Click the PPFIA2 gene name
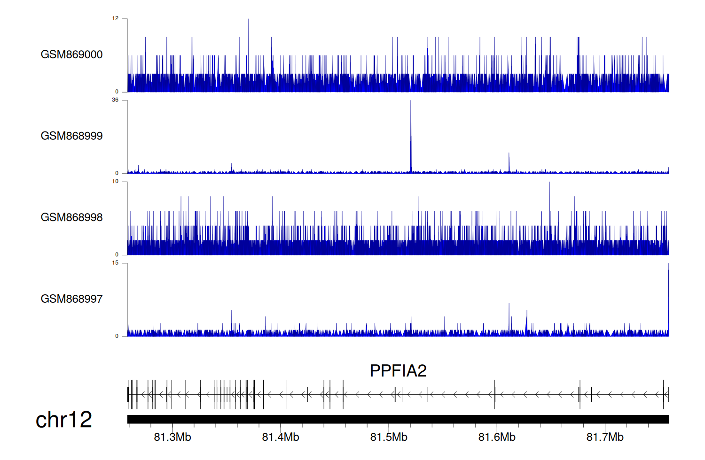 pos(398,371)
